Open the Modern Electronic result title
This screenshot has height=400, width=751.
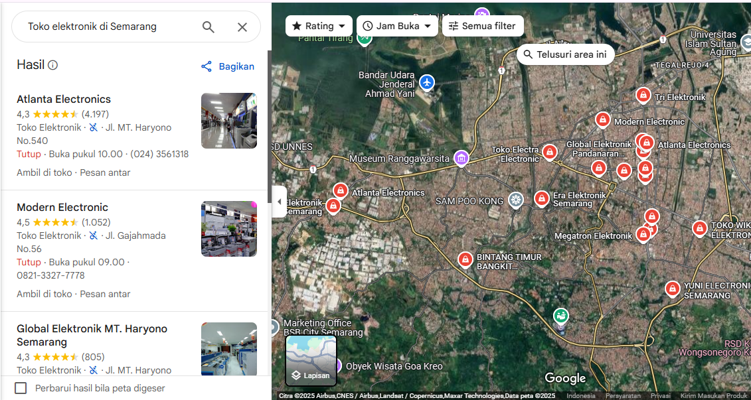point(62,208)
